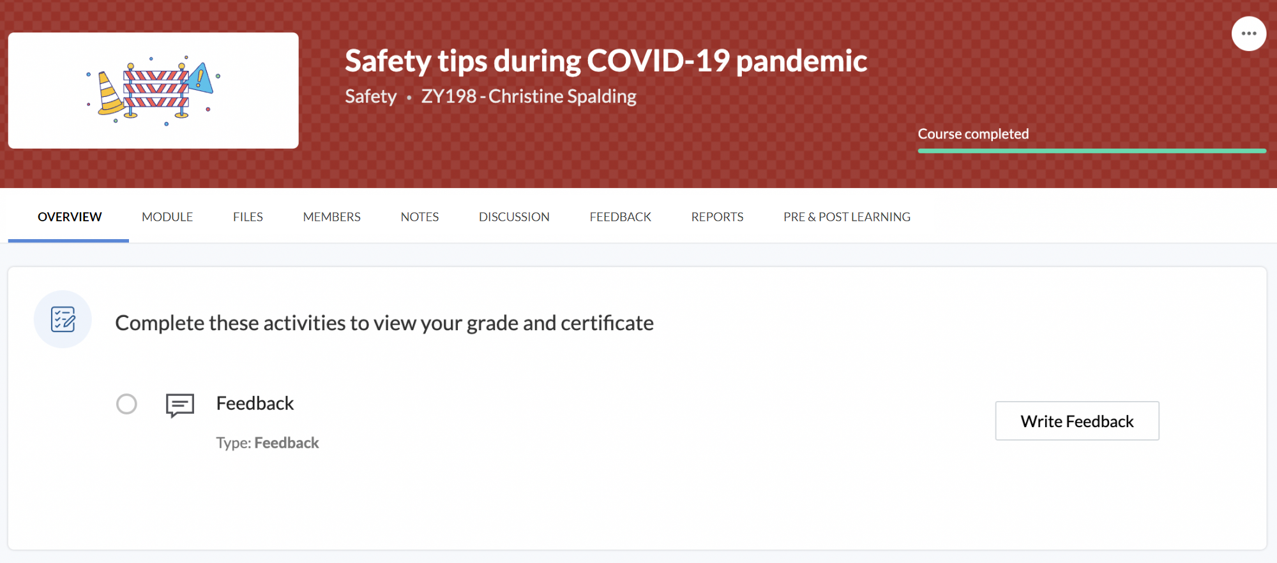Open the DISCUSSION tab

514,217
